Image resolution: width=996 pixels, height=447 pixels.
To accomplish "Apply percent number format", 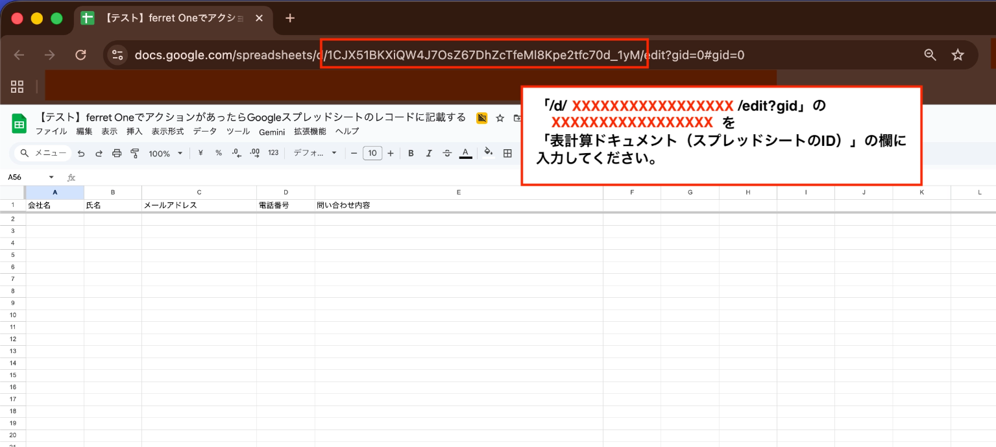I will [219, 154].
